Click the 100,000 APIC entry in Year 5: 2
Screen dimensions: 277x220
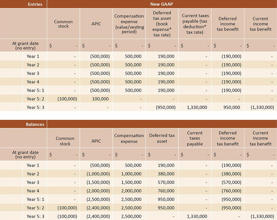click(100, 99)
